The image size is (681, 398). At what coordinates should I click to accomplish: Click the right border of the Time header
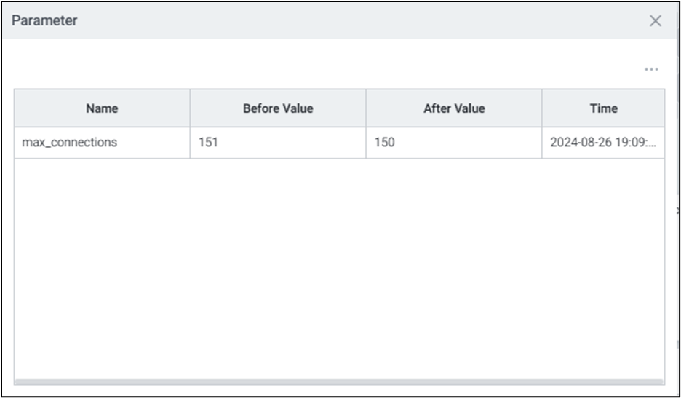click(x=664, y=108)
